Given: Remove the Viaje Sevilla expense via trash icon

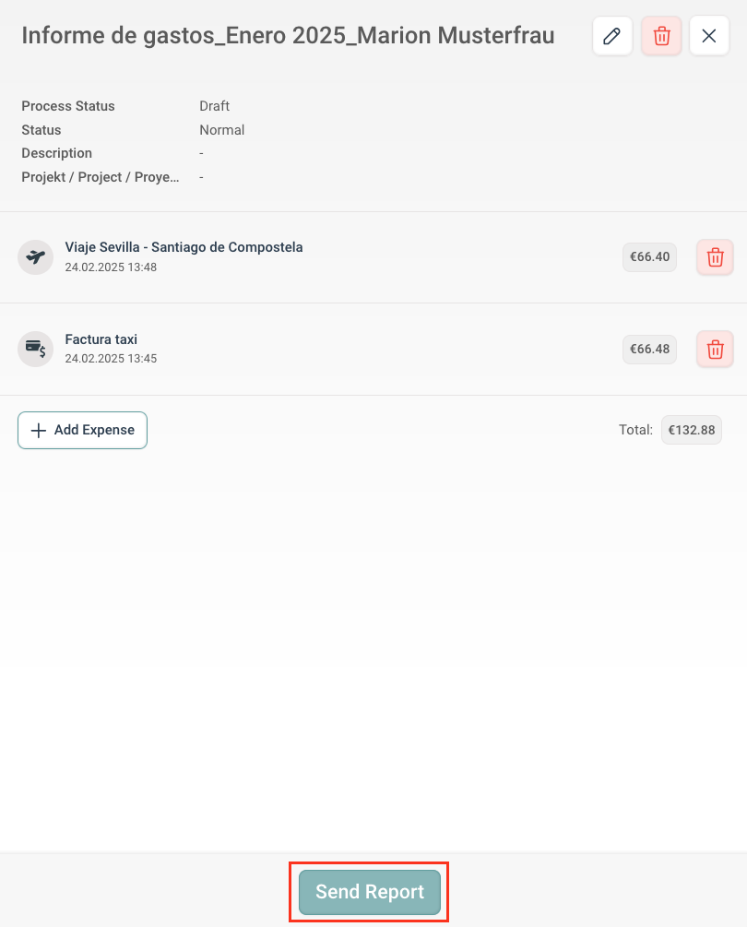Looking at the screenshot, I should pos(715,257).
